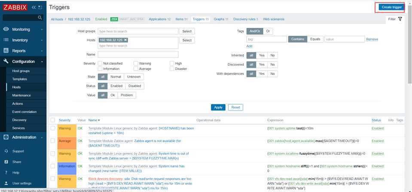412x192 pixels.
Task: Open the Applications tab
Action: 159,19
